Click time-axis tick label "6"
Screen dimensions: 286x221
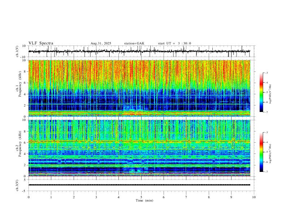click(164, 197)
